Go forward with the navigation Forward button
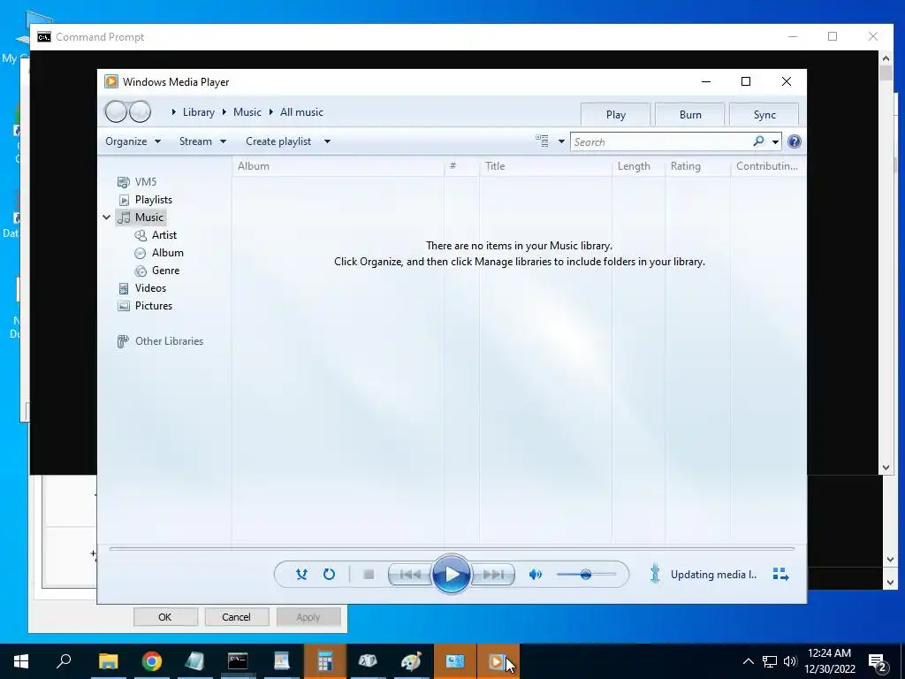Viewport: 905px width, 679px height. 140,111
